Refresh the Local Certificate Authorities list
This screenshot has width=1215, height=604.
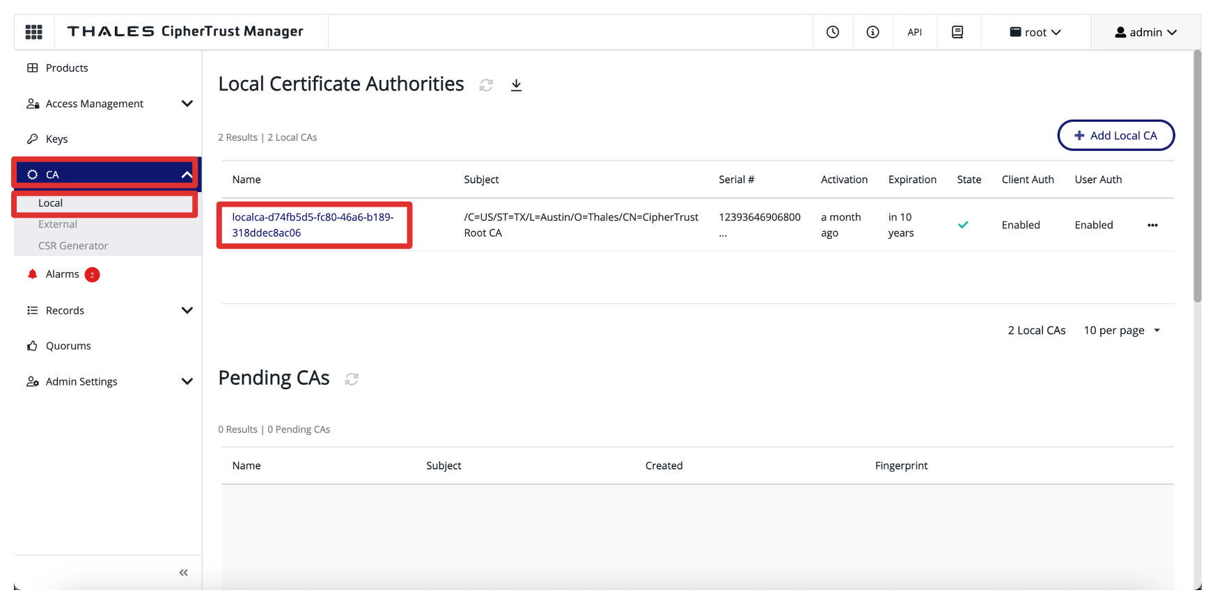[x=486, y=85]
